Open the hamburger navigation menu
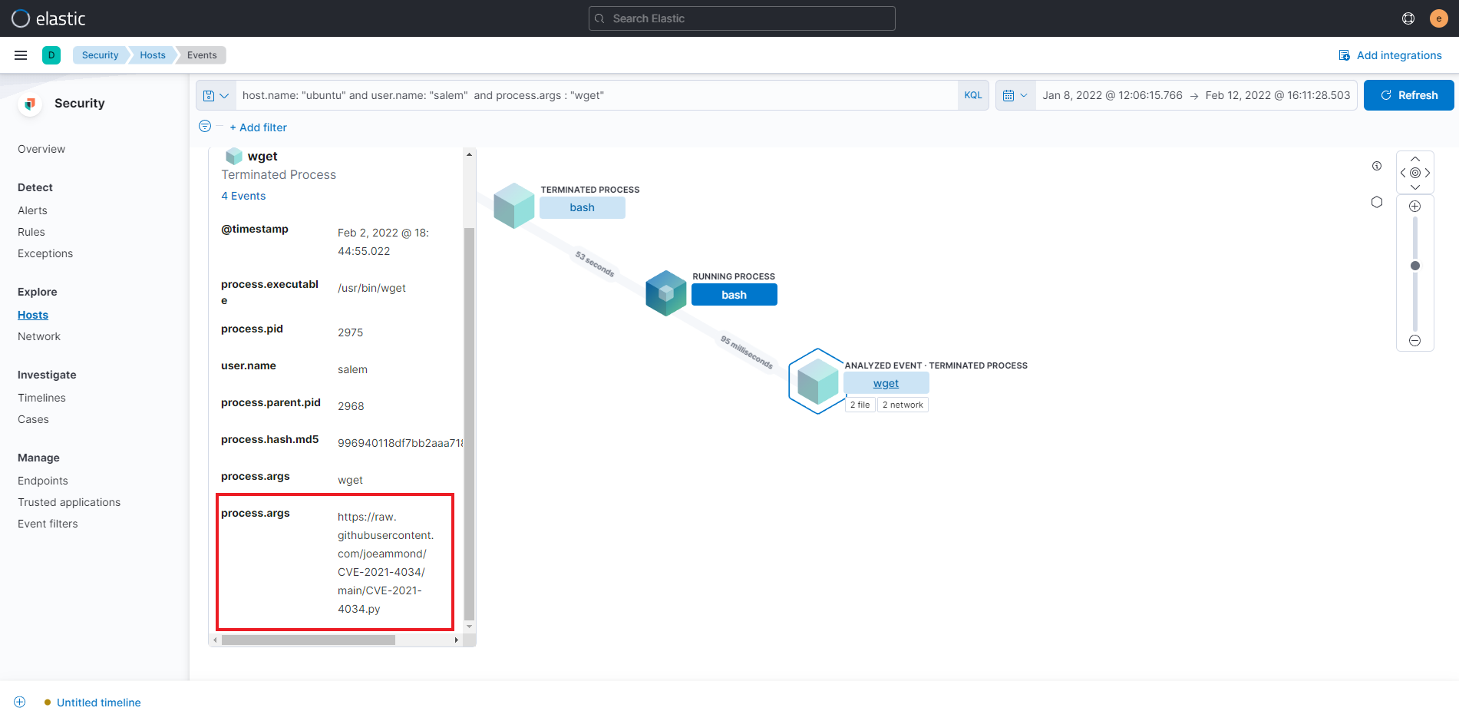 (x=21, y=55)
